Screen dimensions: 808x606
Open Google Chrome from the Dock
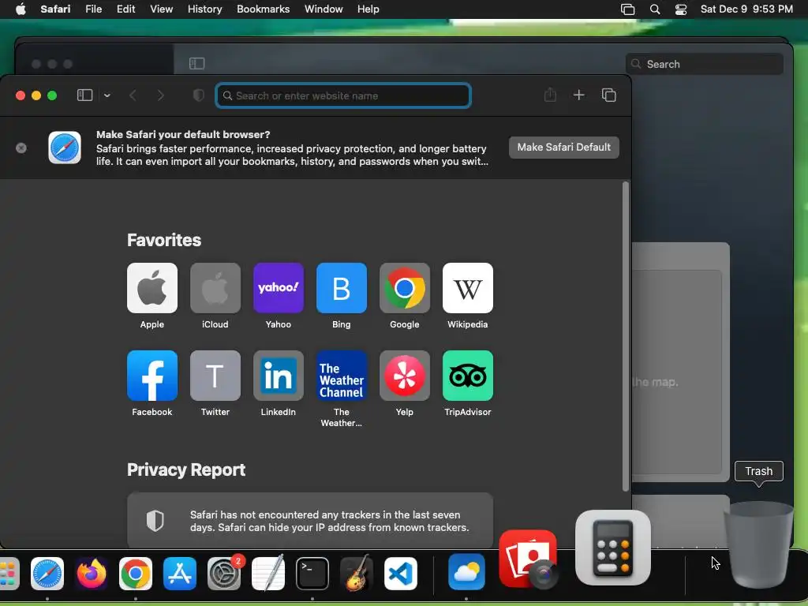(x=136, y=574)
